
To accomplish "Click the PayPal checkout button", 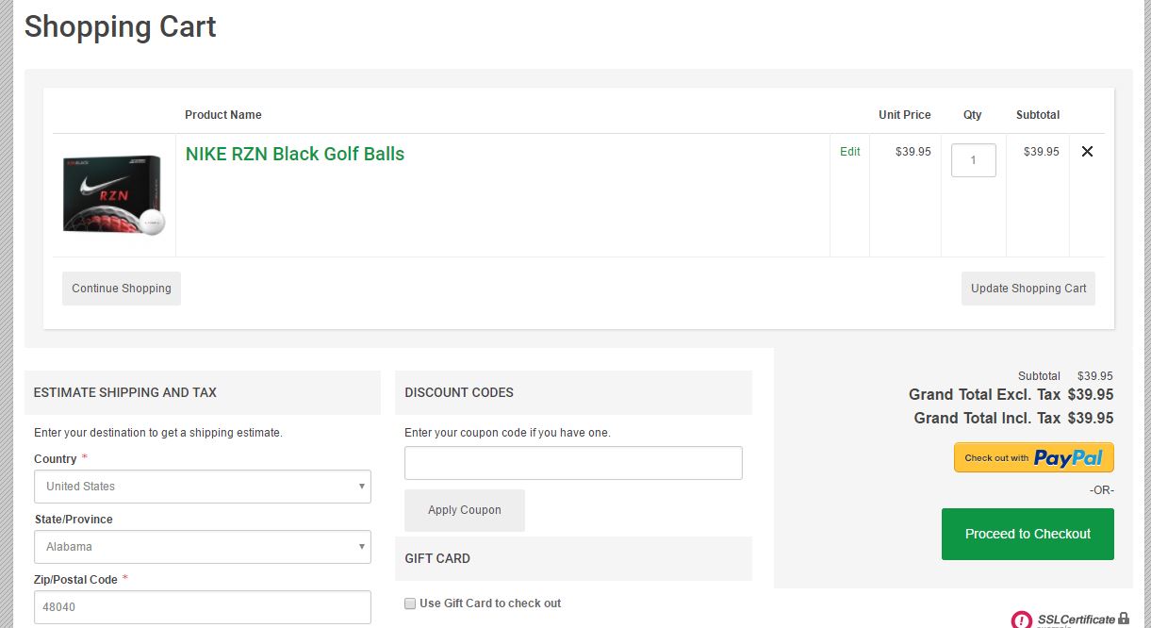I will 1033,457.
